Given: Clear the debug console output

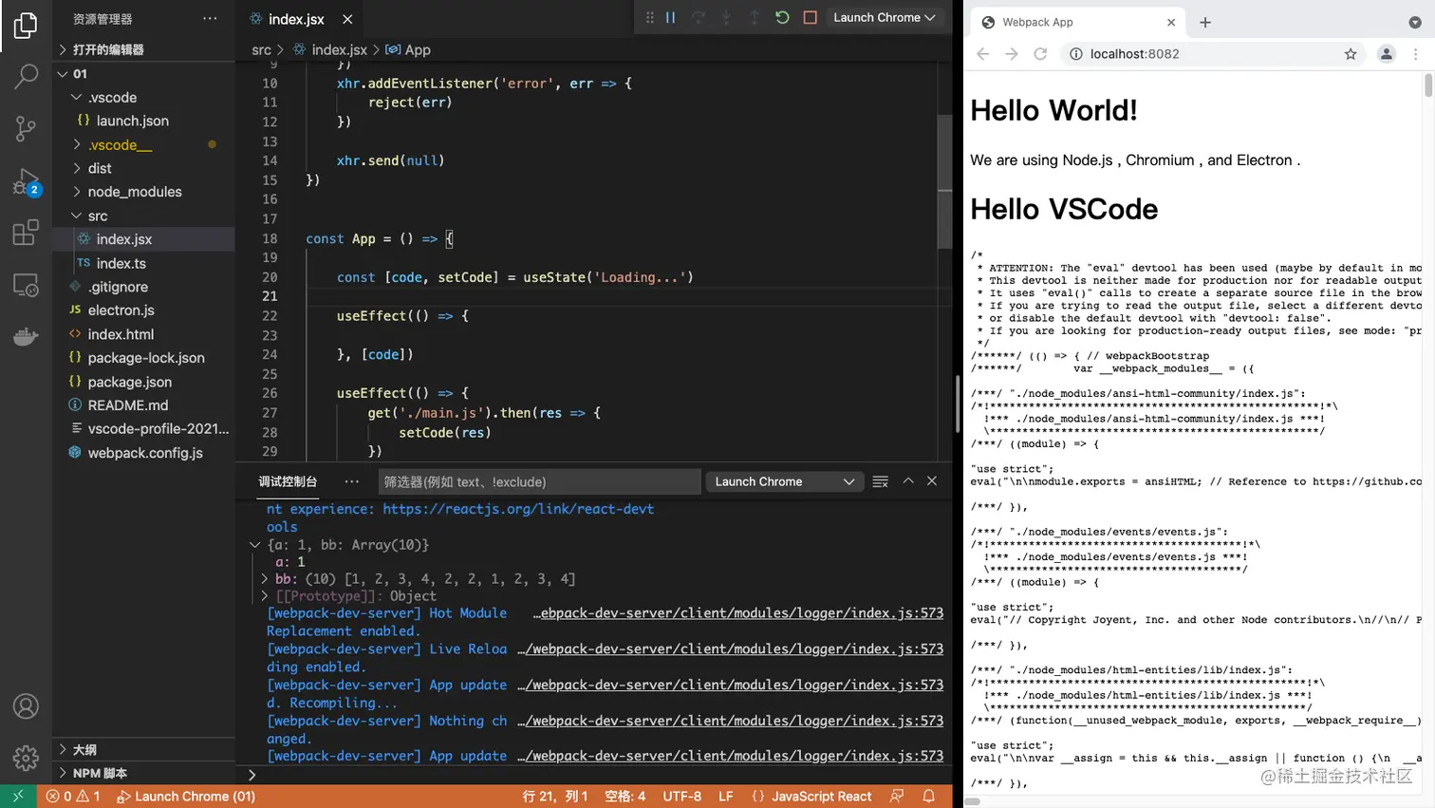Looking at the screenshot, I should [x=880, y=481].
